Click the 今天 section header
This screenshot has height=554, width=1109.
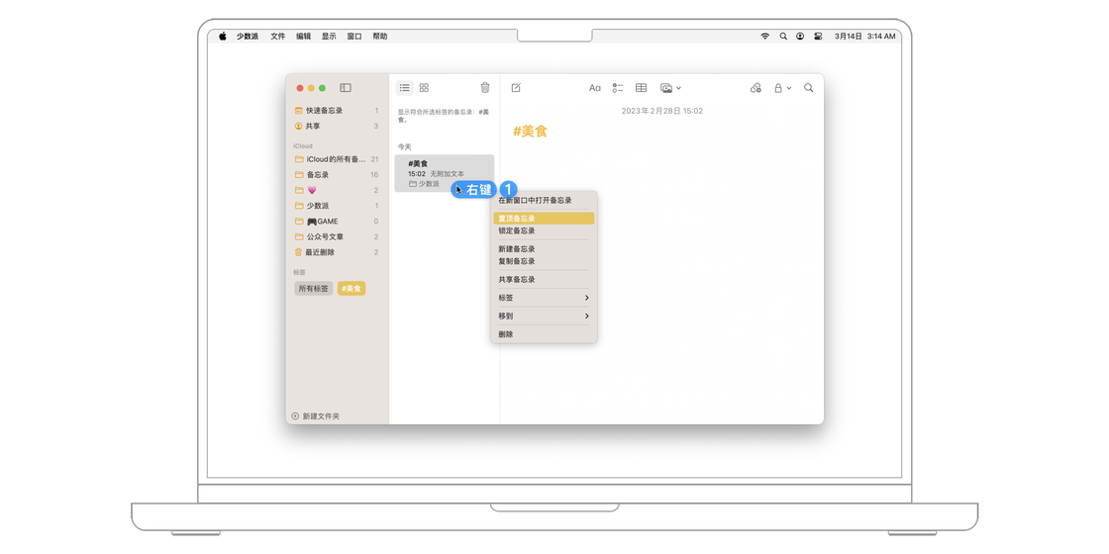(404, 146)
